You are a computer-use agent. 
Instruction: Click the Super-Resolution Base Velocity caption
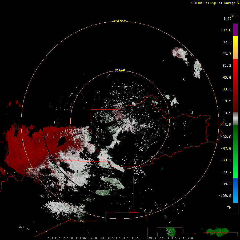pos(121,238)
